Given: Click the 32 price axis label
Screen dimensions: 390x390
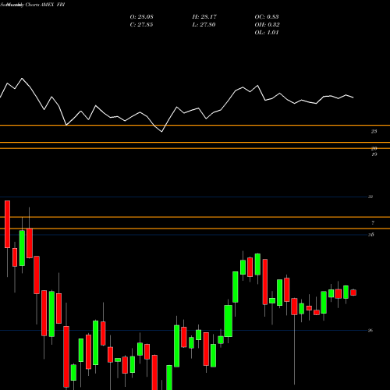Looking at the screenshot, I should coord(370,197).
